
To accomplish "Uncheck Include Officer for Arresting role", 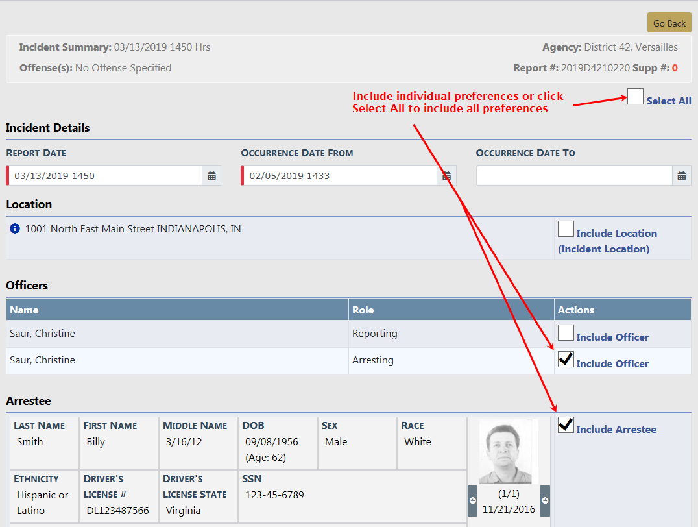I will [x=566, y=360].
